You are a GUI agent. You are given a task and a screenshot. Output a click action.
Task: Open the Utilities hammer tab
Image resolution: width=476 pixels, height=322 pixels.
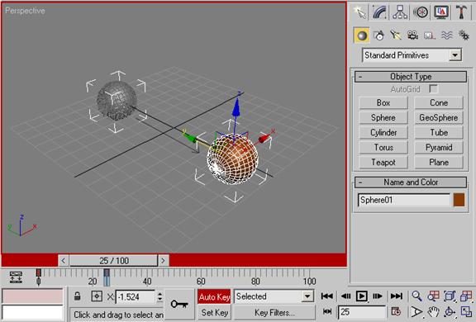461,12
